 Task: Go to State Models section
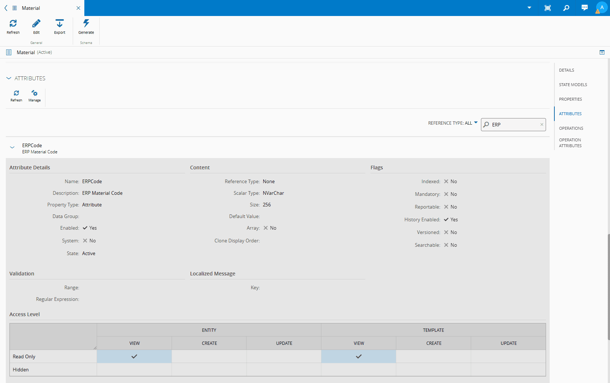coord(573,85)
